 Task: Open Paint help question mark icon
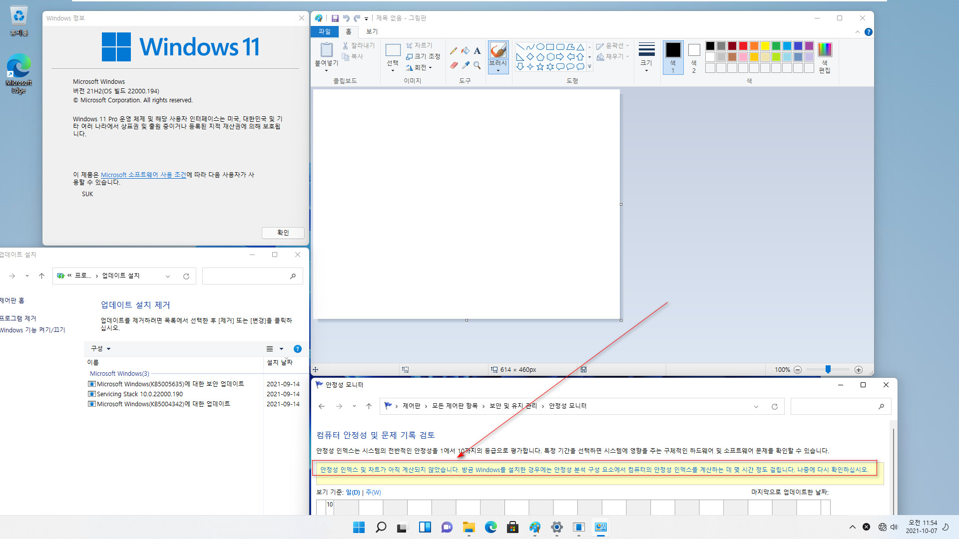tap(869, 32)
